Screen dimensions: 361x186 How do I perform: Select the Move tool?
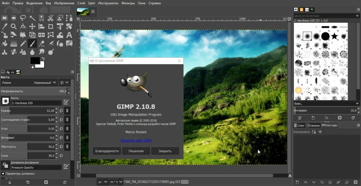tap(32, 26)
